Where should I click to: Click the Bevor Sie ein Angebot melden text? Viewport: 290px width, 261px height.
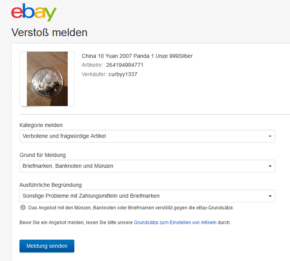[76, 223]
